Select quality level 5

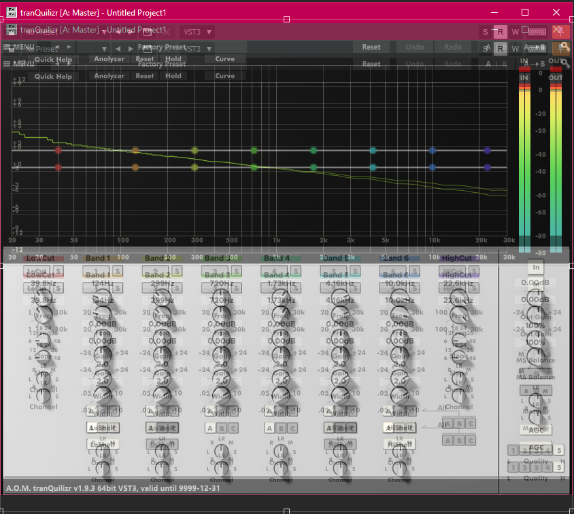[559, 450]
